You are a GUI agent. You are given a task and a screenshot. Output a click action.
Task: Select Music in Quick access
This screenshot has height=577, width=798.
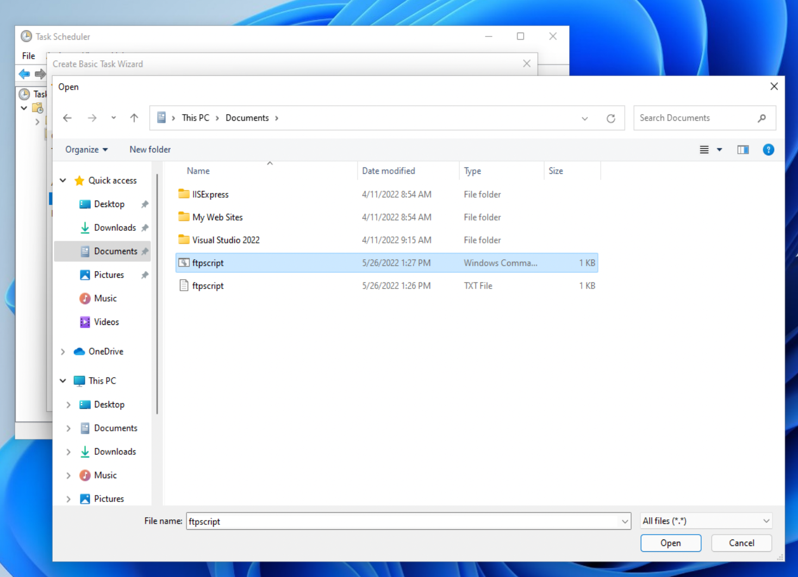click(x=105, y=298)
